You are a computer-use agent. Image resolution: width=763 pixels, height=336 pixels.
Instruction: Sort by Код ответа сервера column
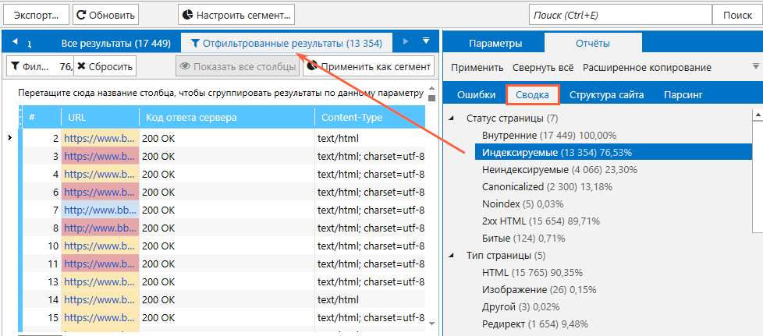click(227, 117)
